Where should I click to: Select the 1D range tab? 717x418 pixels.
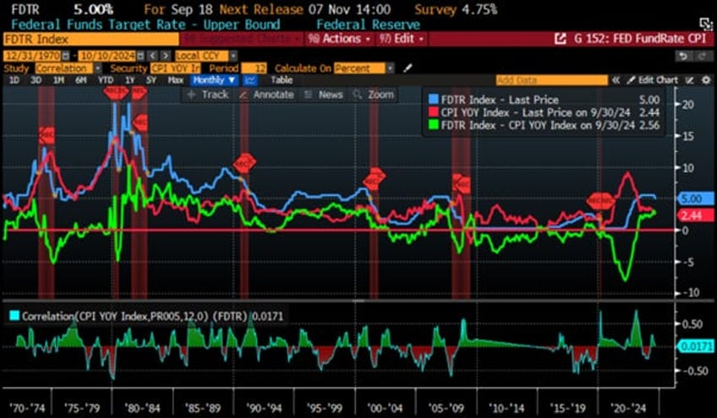(x=14, y=80)
